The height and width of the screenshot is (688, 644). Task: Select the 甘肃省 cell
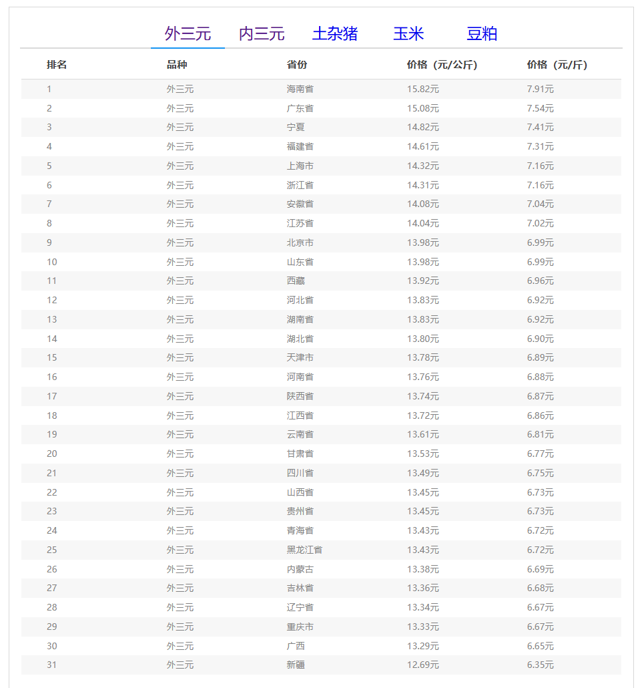(300, 454)
